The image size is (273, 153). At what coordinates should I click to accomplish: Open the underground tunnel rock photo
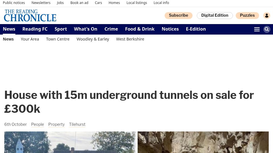tap(203, 142)
